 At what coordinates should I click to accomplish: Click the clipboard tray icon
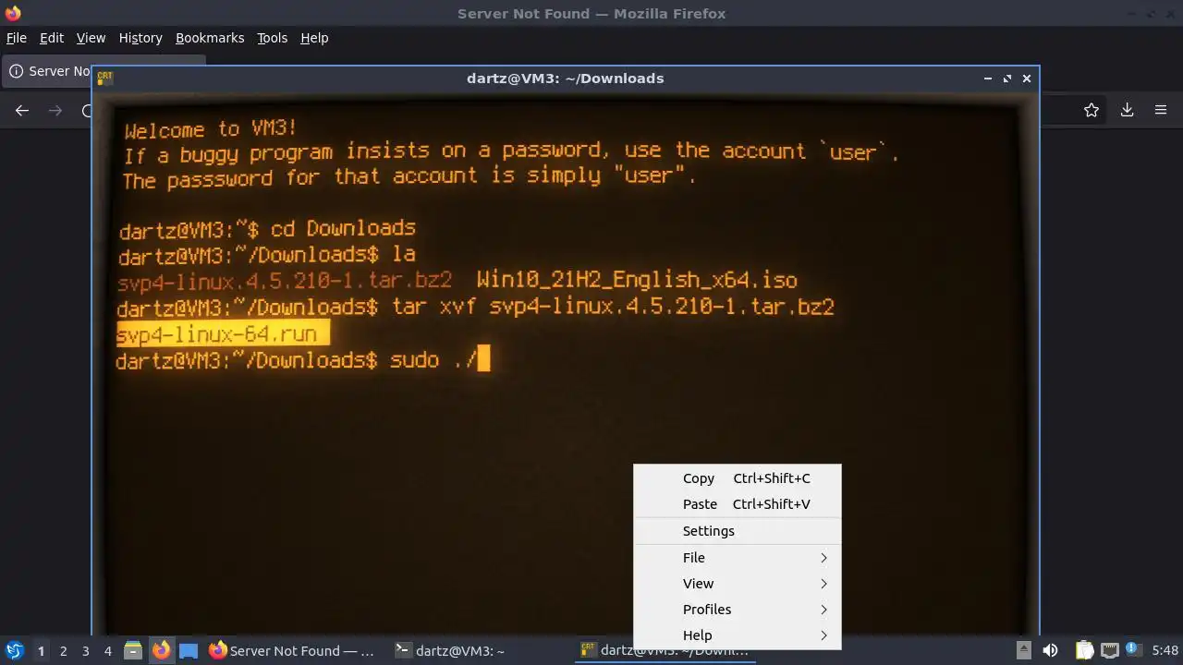coord(1084,651)
